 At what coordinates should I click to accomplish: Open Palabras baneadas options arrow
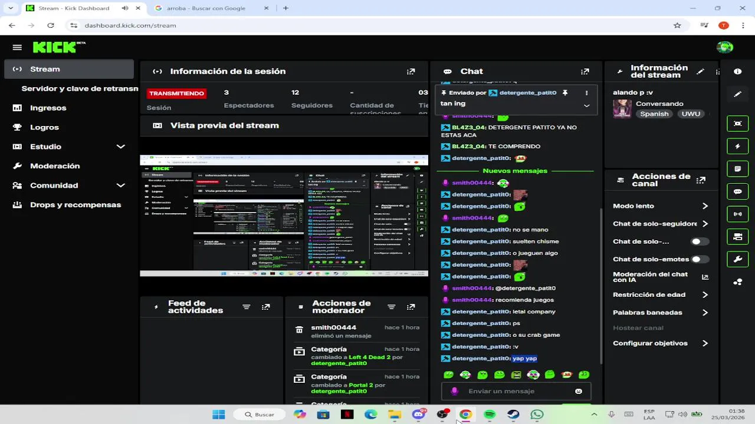(x=705, y=313)
